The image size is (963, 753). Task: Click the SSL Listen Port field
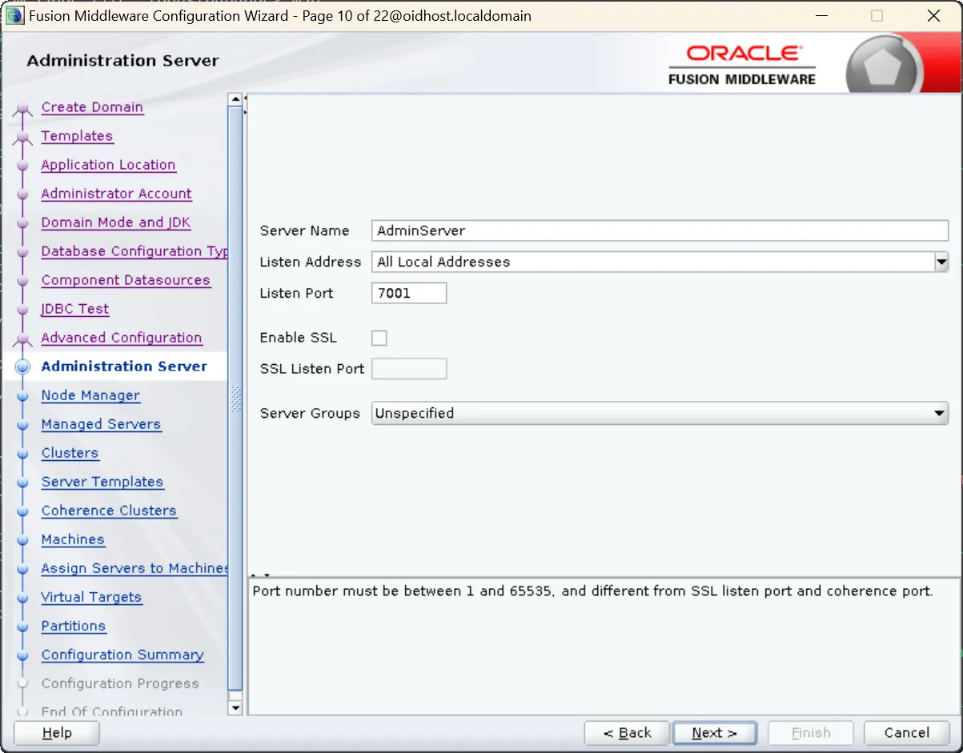coord(409,369)
